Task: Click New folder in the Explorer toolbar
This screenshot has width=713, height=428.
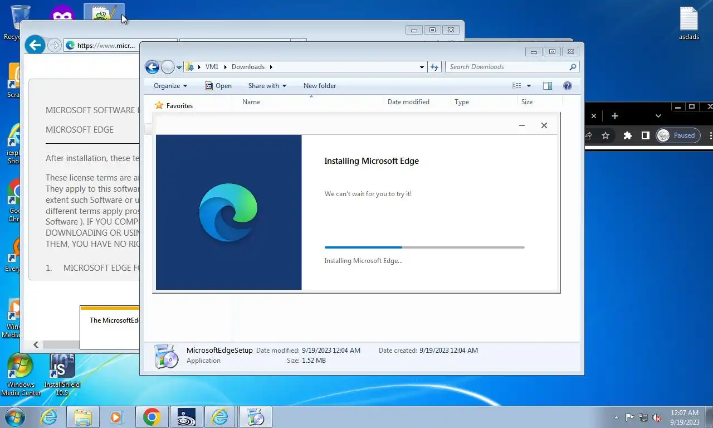Action: [320, 86]
